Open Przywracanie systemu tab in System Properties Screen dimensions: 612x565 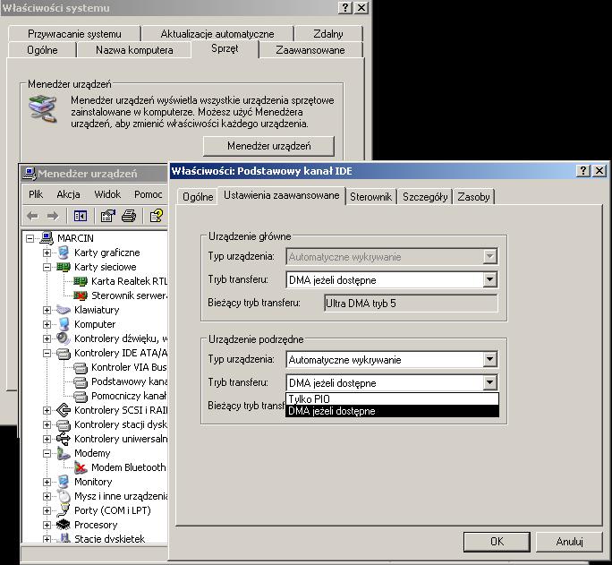pos(74,34)
